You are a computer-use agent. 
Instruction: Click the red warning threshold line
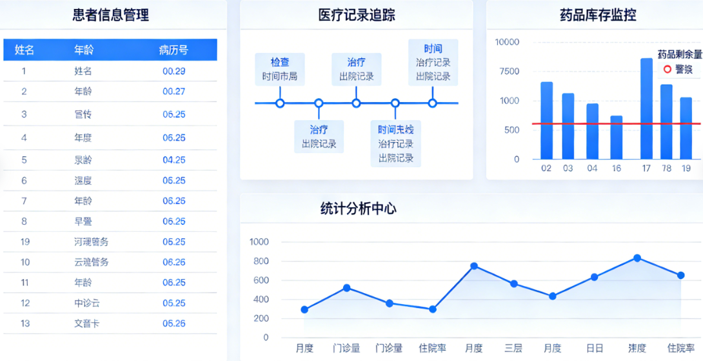point(616,123)
